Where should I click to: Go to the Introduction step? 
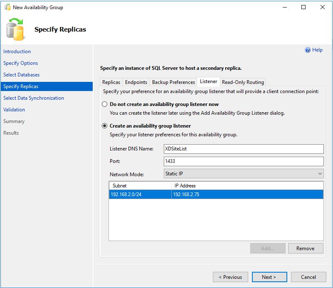tap(17, 51)
